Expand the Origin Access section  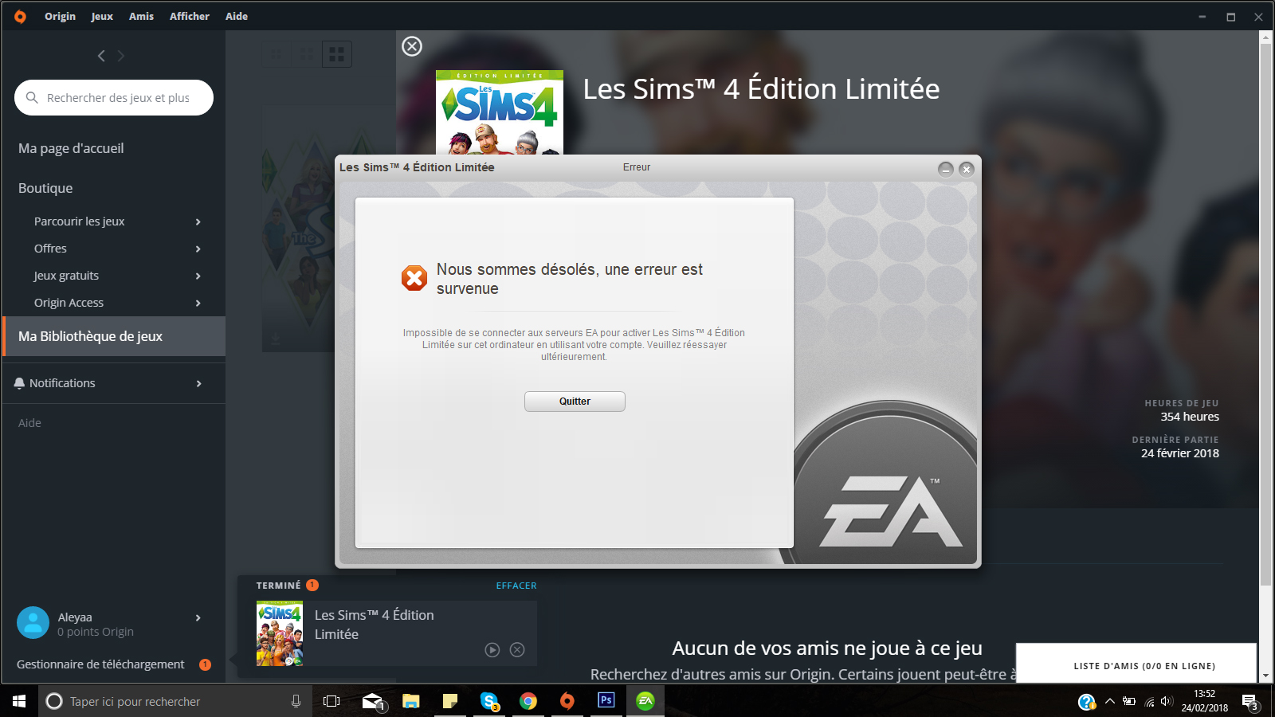point(198,303)
